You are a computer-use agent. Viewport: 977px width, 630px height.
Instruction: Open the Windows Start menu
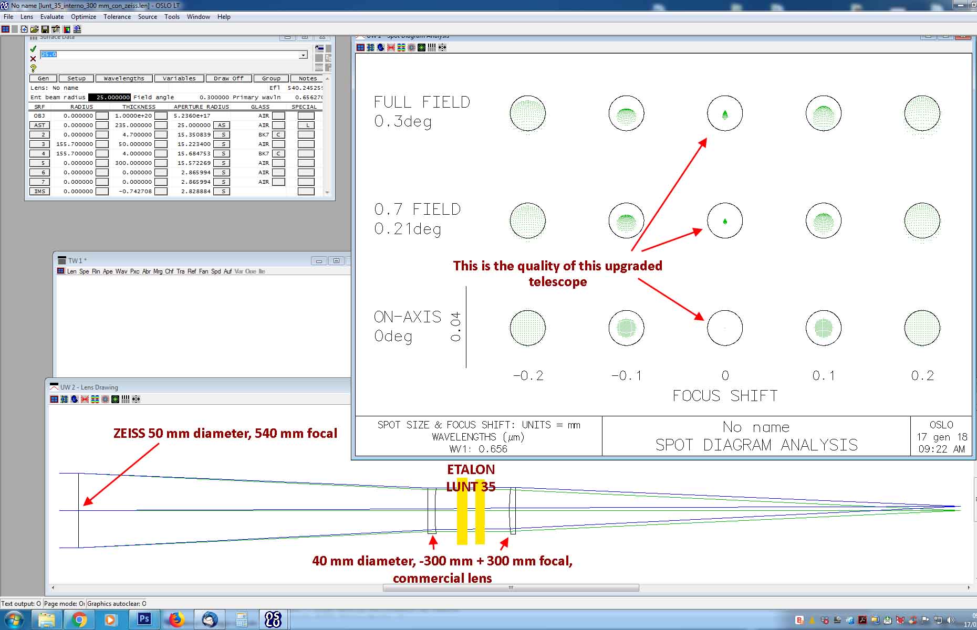[14, 619]
